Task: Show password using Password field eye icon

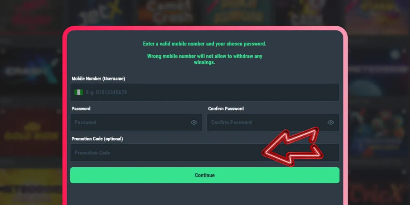Action: click(194, 122)
